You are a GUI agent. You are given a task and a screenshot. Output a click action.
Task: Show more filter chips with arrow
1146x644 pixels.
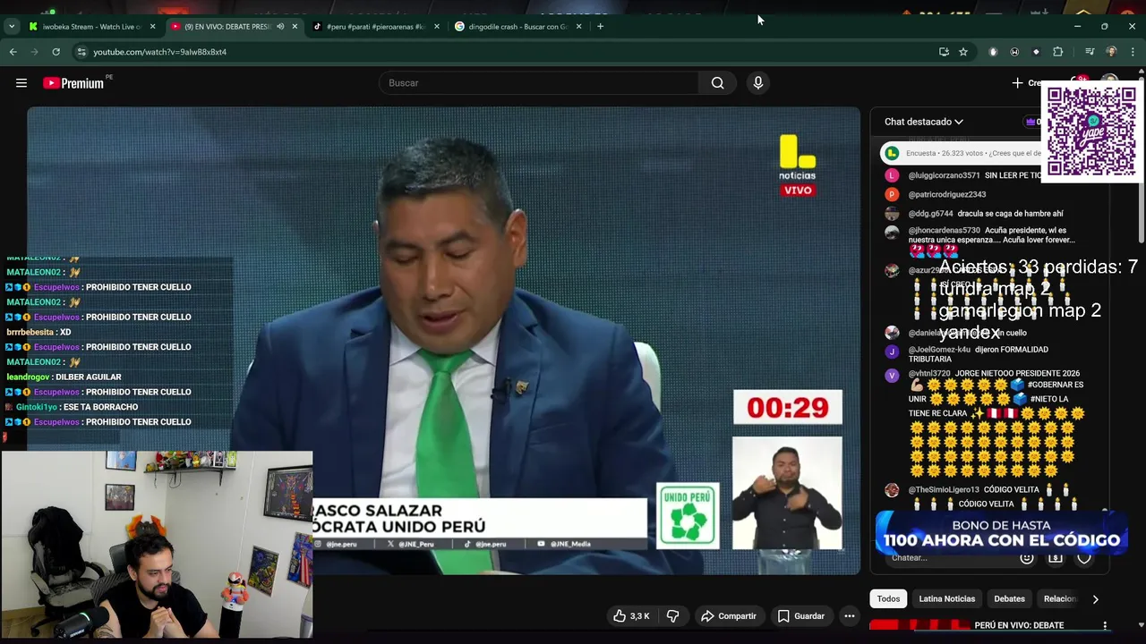[1095, 599]
